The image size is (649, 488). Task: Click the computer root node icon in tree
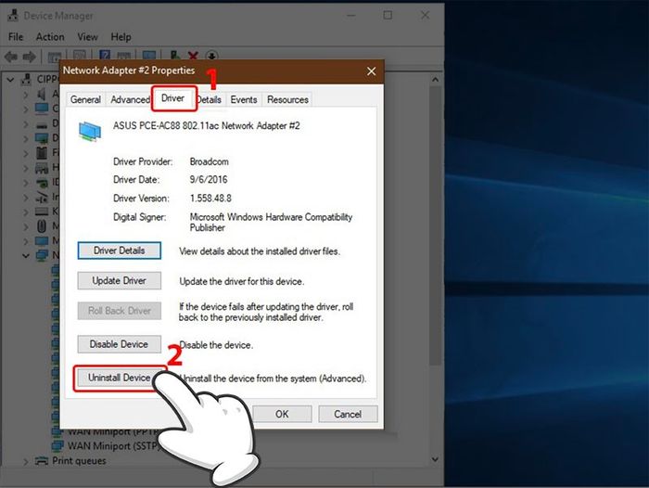click(x=27, y=79)
